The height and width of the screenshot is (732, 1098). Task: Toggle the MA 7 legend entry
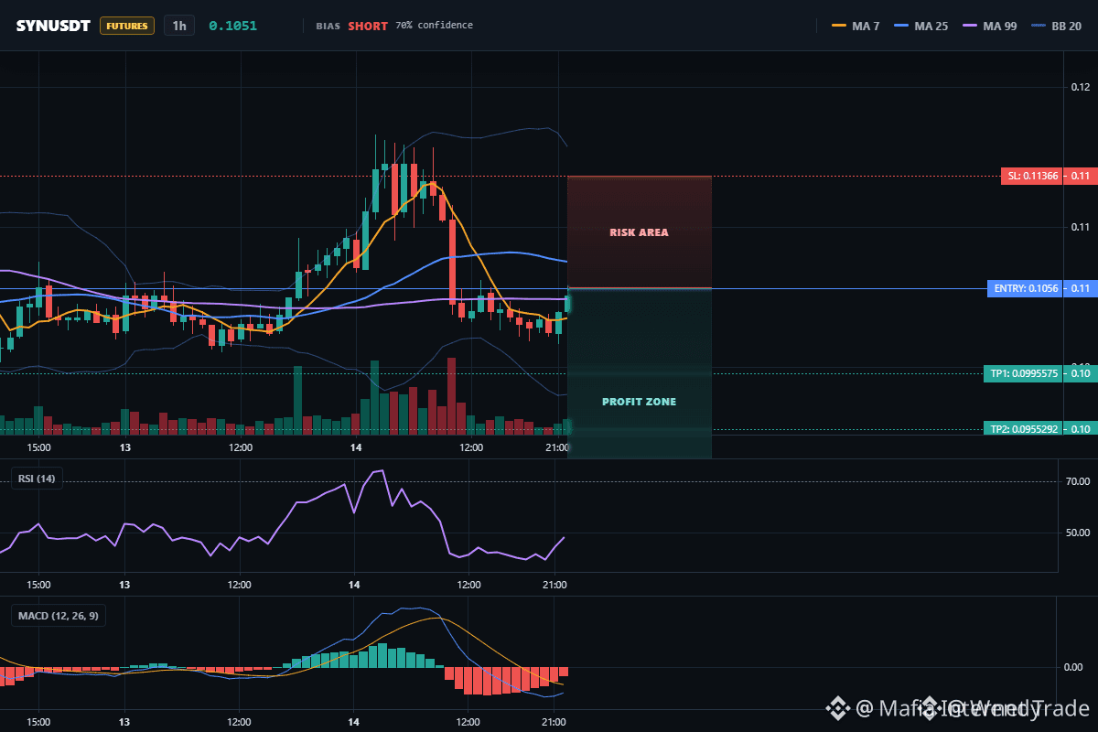point(856,26)
